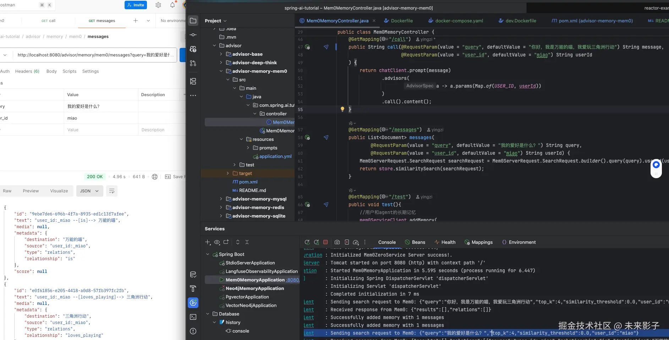Switch to the Beans tab
The image size is (669, 340).
click(415, 242)
